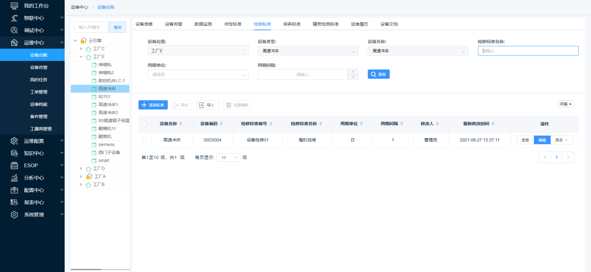This screenshot has height=272, width=591.
Task: Expand the 工厂C tree node
Action: pos(81,49)
